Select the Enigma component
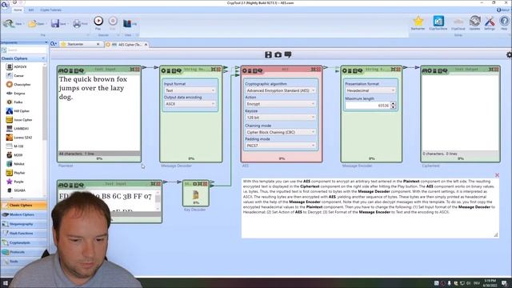 19,93
